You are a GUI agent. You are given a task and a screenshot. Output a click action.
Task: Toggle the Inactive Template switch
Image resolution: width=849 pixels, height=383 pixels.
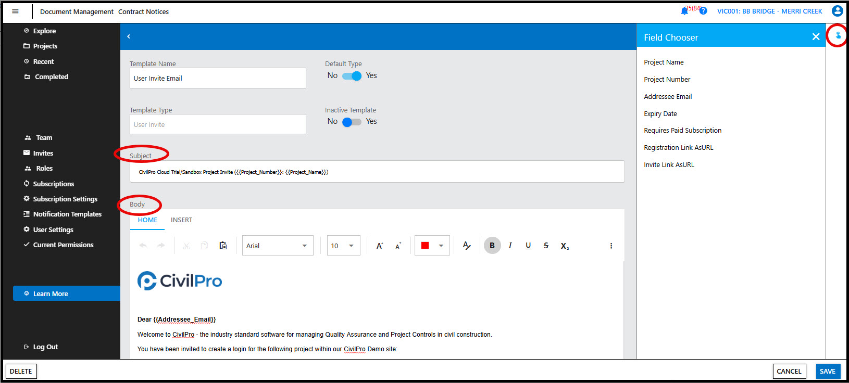pyautogui.click(x=352, y=122)
